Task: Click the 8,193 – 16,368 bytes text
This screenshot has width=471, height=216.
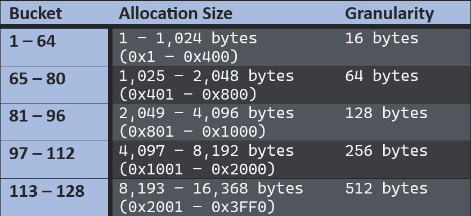Action: 211,188
